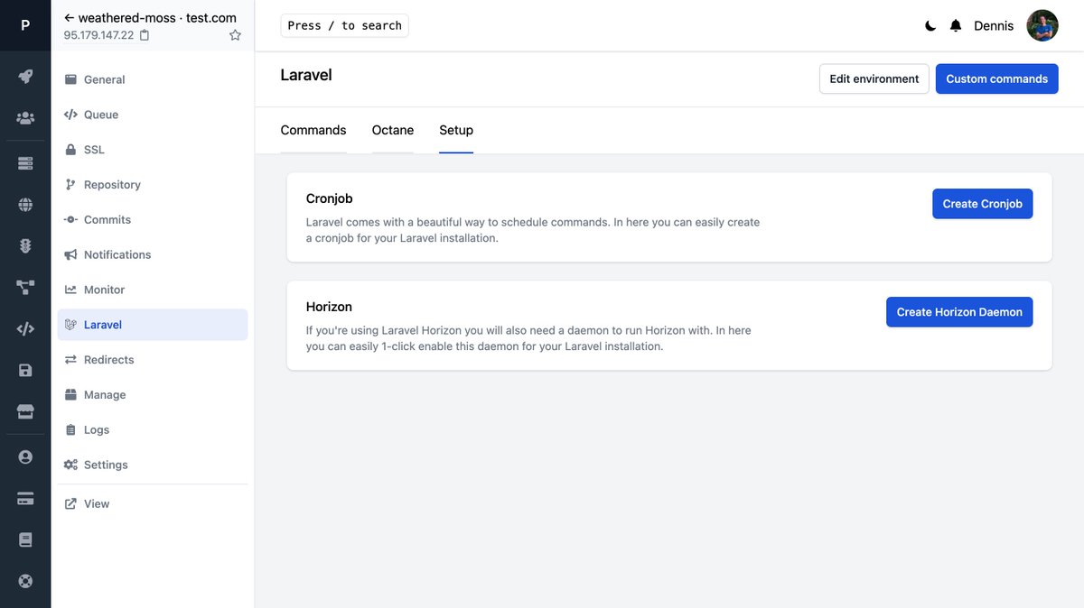Click the P logo at top left

click(25, 25)
